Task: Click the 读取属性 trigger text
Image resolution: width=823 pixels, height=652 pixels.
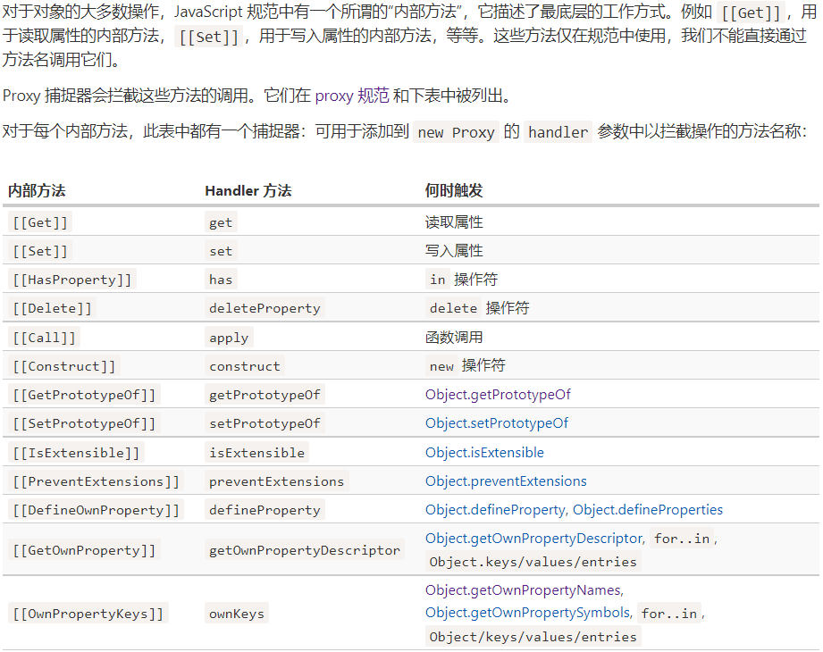Action: (x=454, y=222)
